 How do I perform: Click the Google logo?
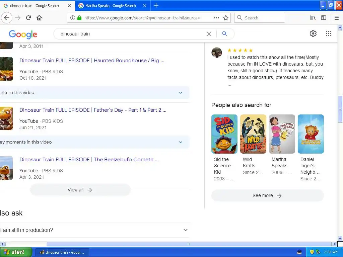(23, 34)
